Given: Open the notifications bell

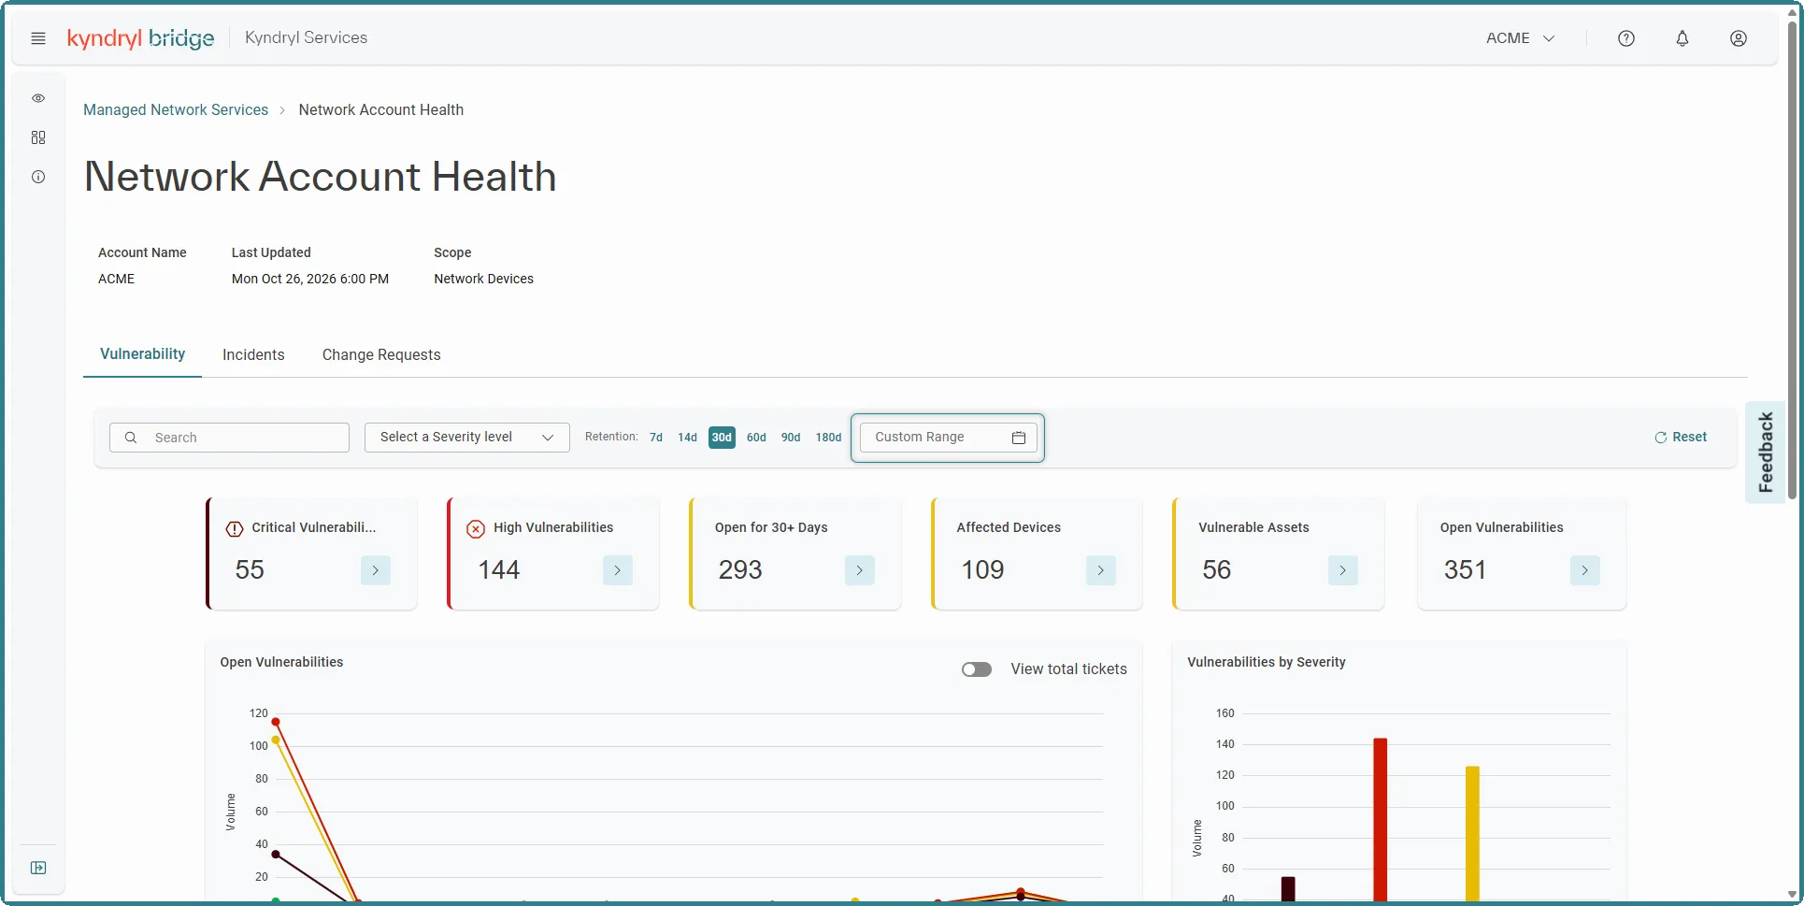Looking at the screenshot, I should (x=1682, y=38).
